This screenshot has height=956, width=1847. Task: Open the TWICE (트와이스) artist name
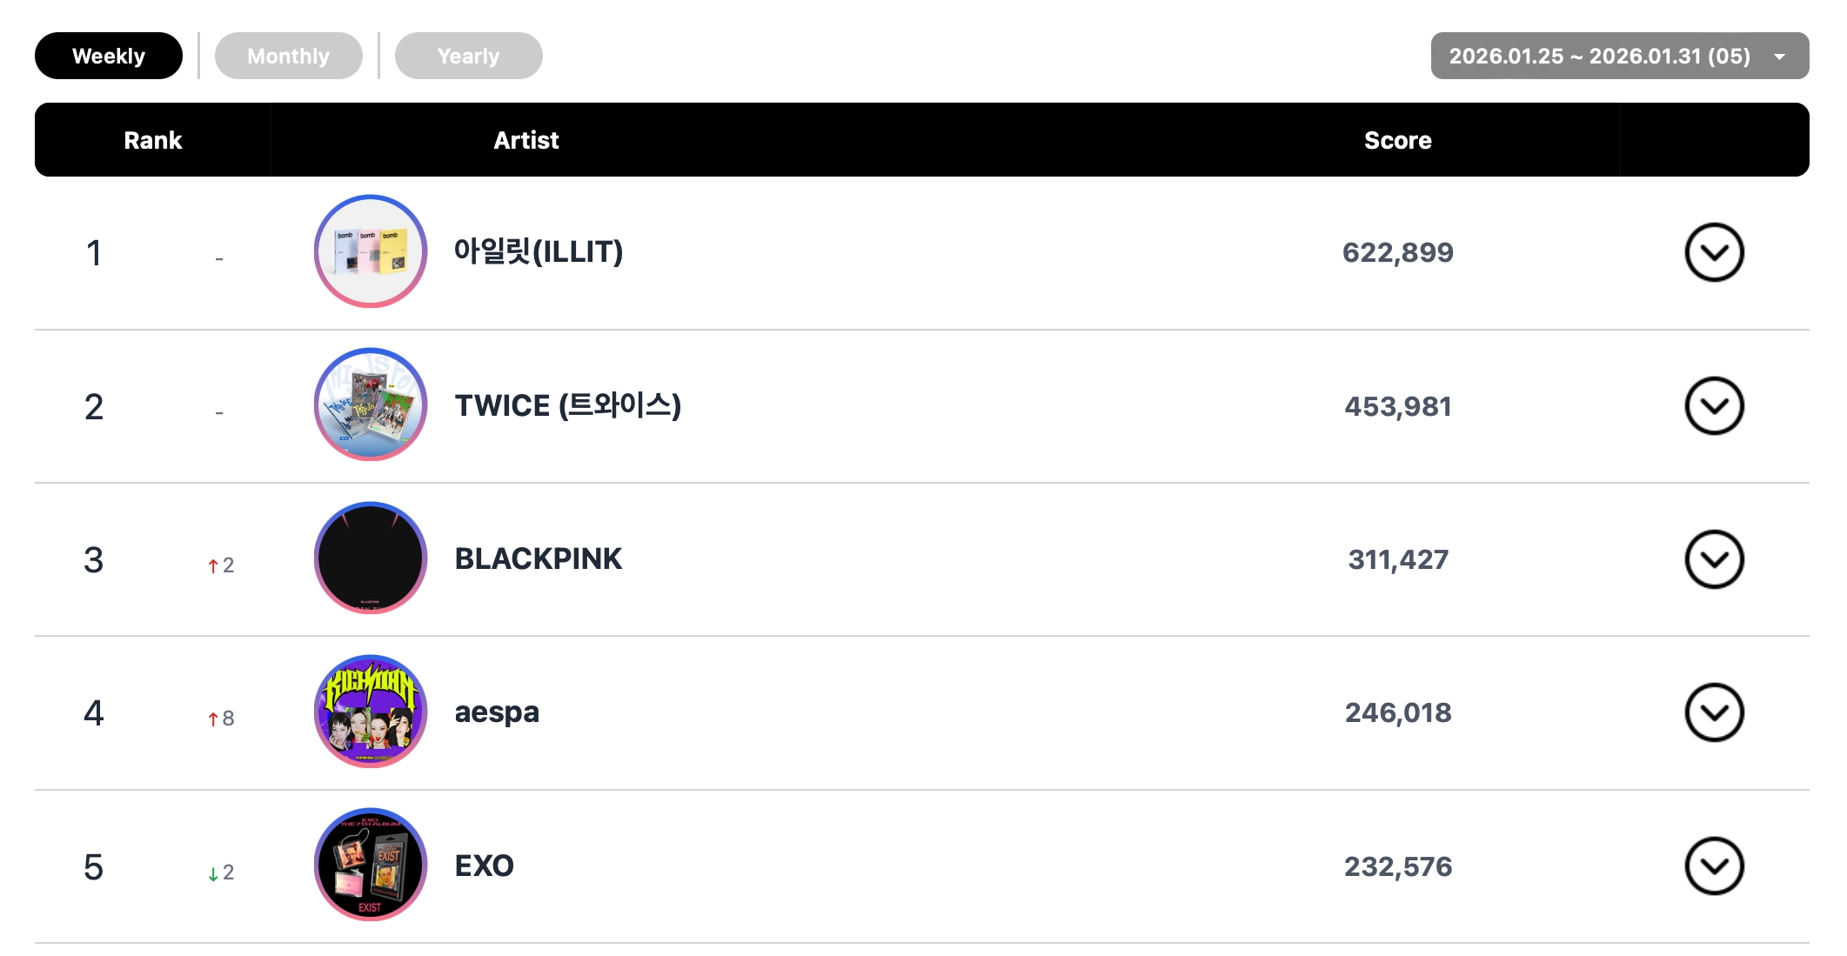(567, 405)
